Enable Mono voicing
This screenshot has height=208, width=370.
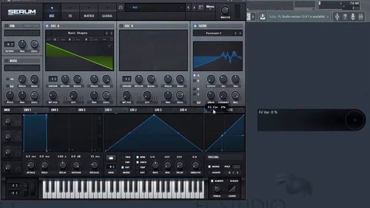coord(209,166)
